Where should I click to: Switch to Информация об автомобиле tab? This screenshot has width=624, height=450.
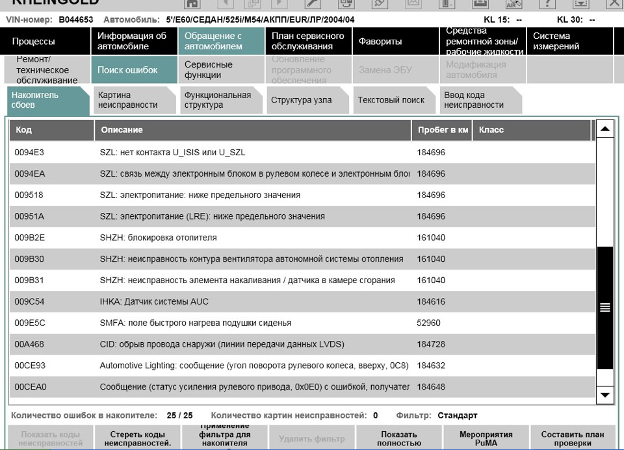pyautogui.click(x=134, y=41)
